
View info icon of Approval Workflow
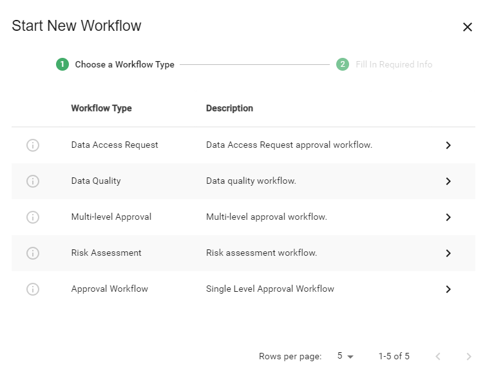coord(33,289)
